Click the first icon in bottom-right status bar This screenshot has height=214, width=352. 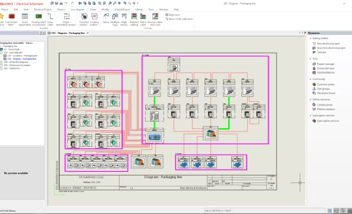(x=329, y=210)
